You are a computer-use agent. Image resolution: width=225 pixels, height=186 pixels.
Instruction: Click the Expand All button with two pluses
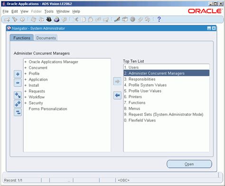tap(18, 104)
